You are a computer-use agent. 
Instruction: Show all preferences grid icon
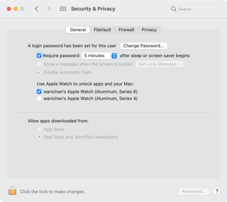pos(63,9)
